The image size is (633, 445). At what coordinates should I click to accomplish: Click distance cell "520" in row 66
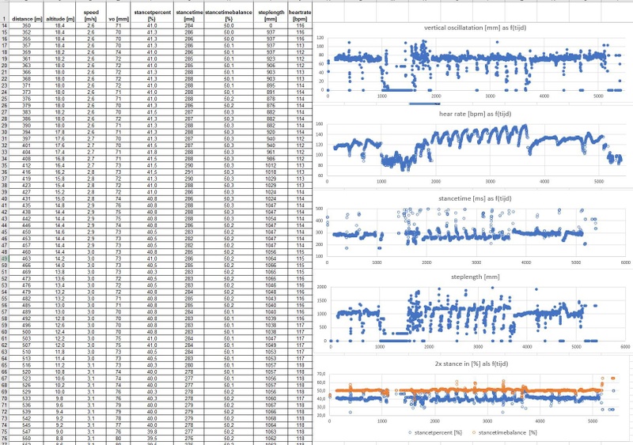click(27, 371)
